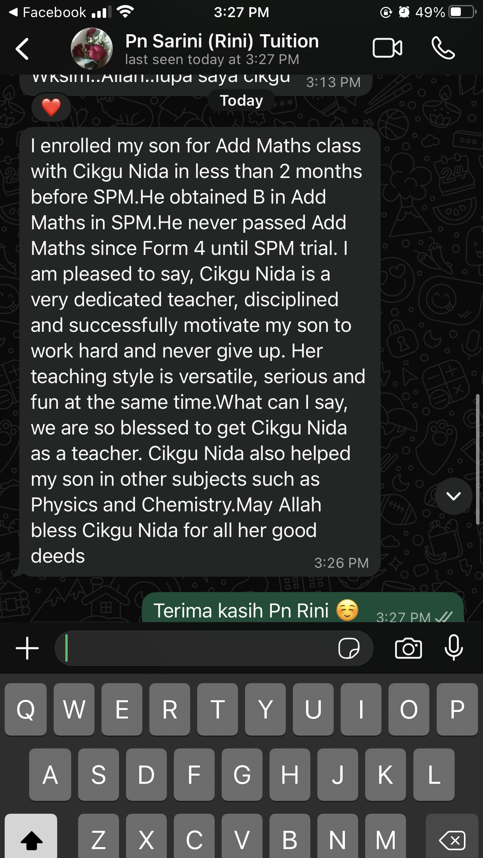Open the sticker picker in message field

[x=349, y=648]
